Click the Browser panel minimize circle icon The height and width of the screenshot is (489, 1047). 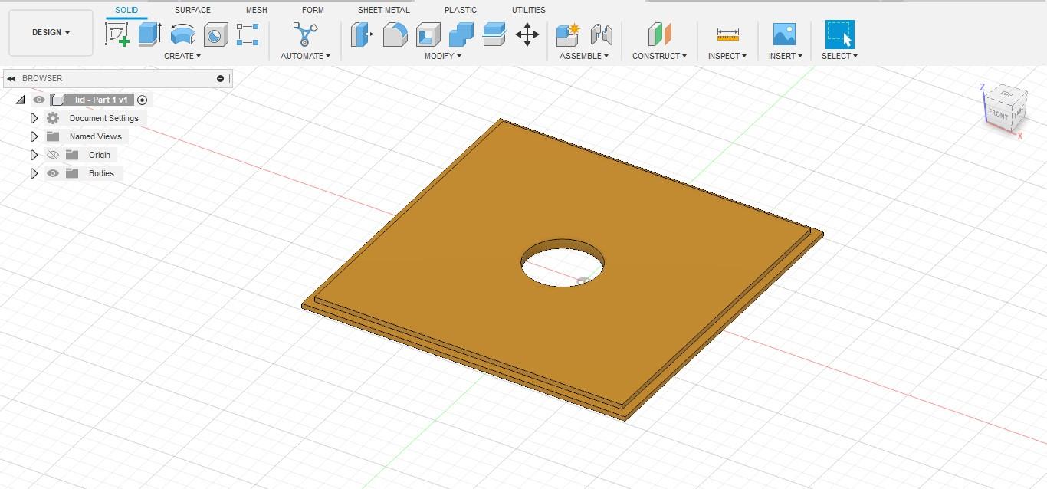[221, 78]
